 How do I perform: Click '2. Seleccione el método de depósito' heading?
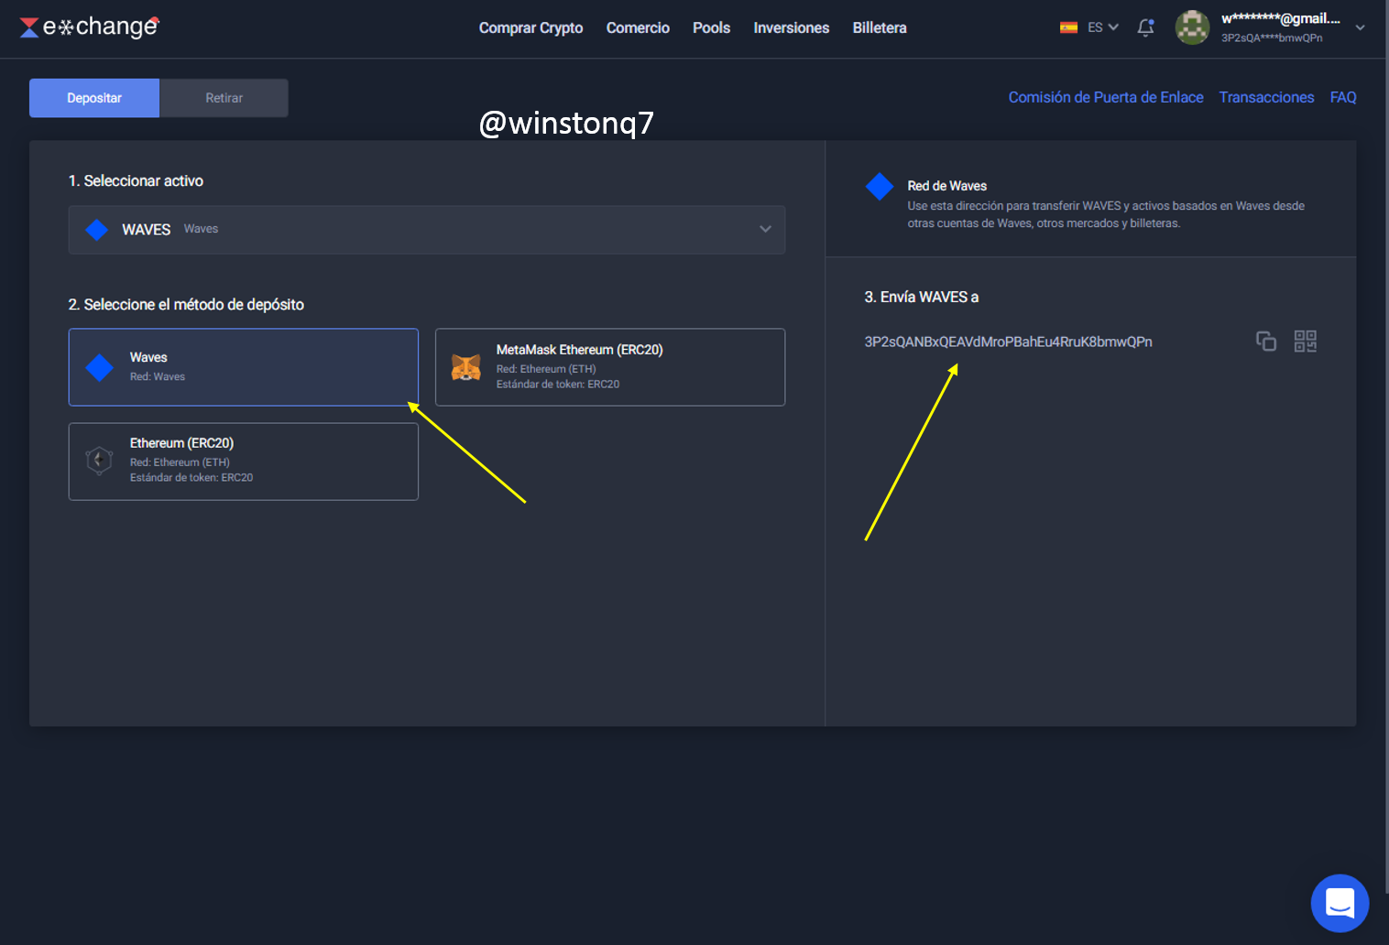186,304
